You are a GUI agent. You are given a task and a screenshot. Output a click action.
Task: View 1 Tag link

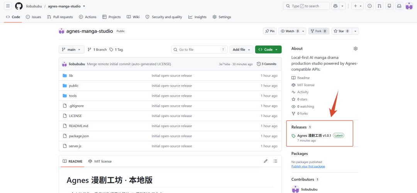[x=116, y=50]
